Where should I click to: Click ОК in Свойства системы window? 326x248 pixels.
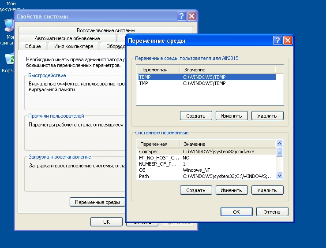pos(106,222)
